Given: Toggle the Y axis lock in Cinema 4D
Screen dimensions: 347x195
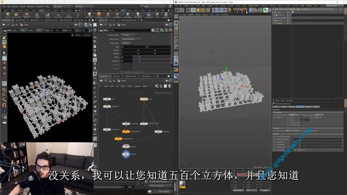Looking at the screenshot, I should click(x=219, y=10).
